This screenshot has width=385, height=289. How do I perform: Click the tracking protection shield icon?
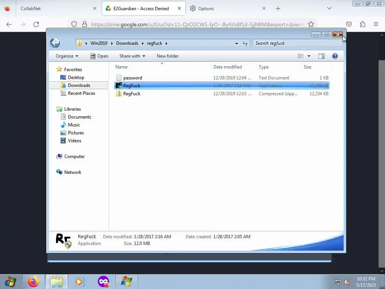[74, 24]
